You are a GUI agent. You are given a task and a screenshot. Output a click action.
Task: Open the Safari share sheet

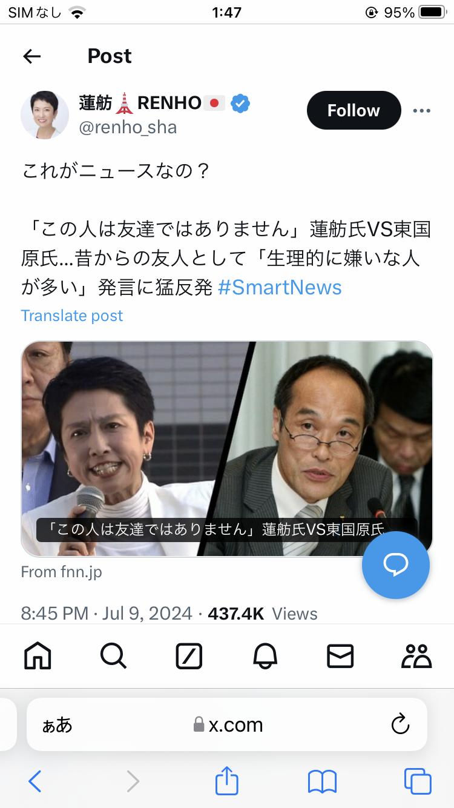(227, 781)
